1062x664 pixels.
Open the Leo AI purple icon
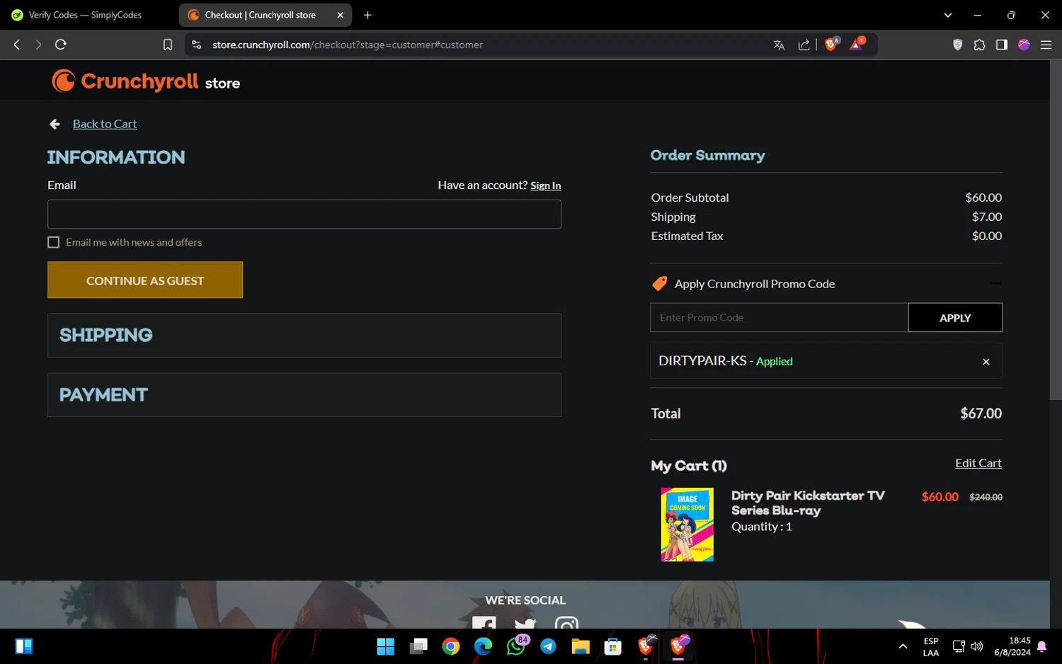click(1024, 45)
